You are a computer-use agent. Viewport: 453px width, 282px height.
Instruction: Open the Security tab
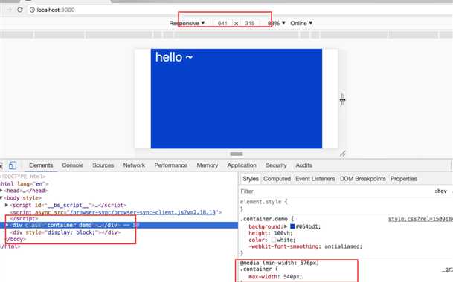coord(276,165)
